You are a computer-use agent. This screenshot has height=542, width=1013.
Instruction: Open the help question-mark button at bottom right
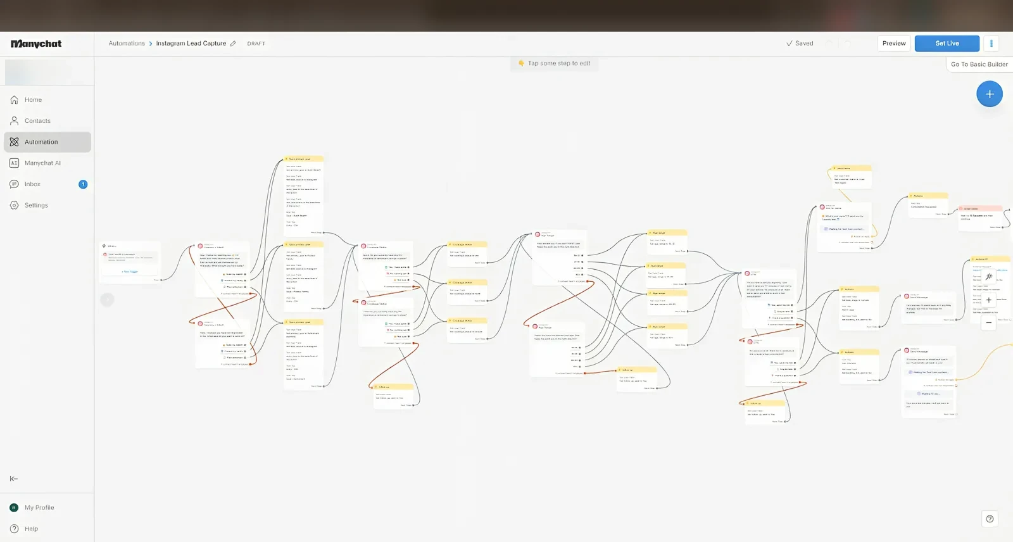coord(990,519)
